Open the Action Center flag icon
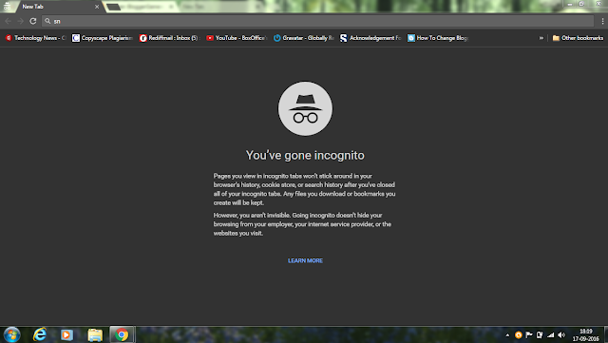Viewport: 608px width, 343px height. point(529,334)
